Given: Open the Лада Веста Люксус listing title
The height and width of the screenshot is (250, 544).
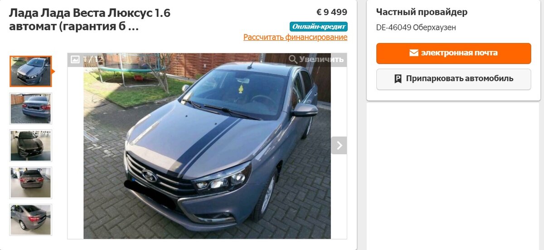Looking at the screenshot, I should [90, 20].
